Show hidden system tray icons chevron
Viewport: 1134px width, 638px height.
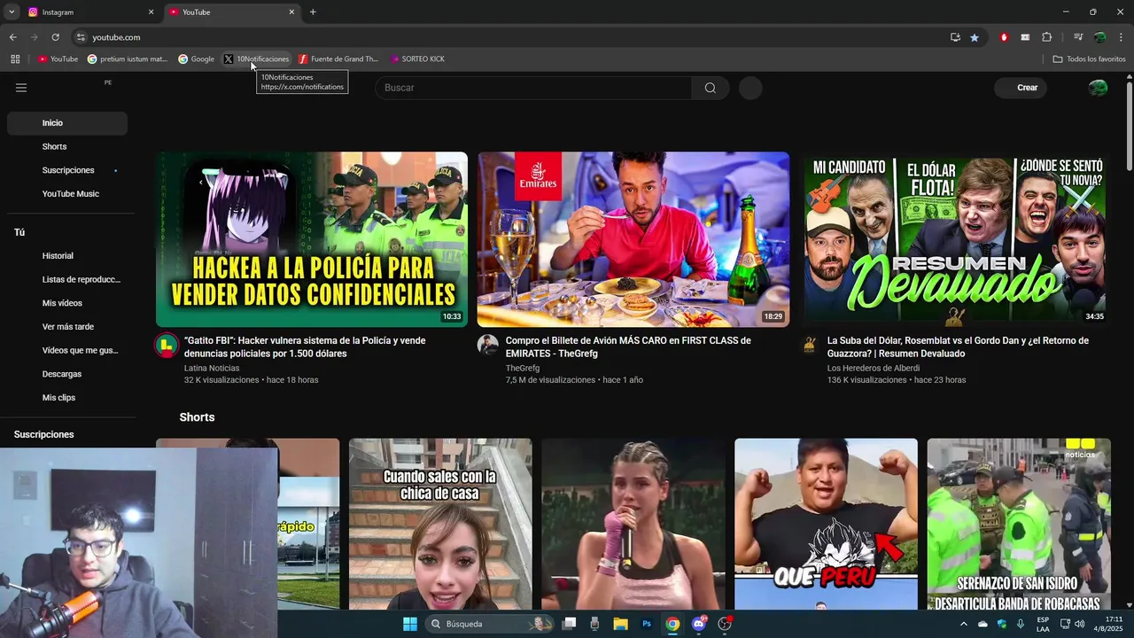click(x=964, y=624)
